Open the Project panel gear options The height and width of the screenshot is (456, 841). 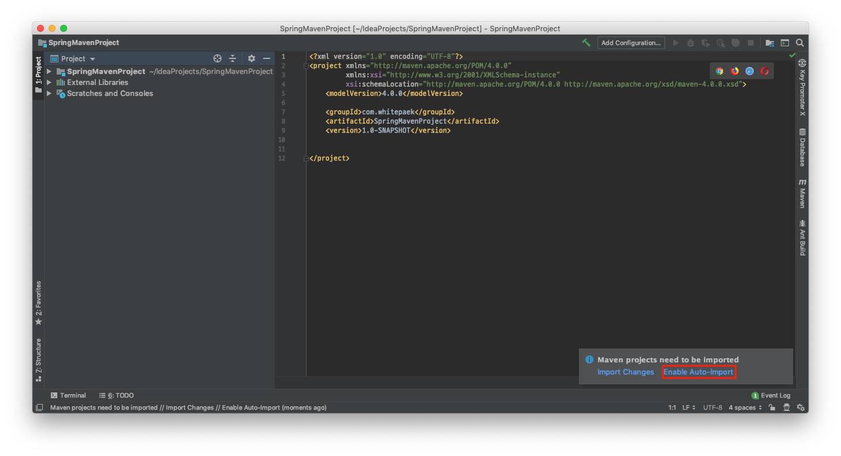point(252,58)
